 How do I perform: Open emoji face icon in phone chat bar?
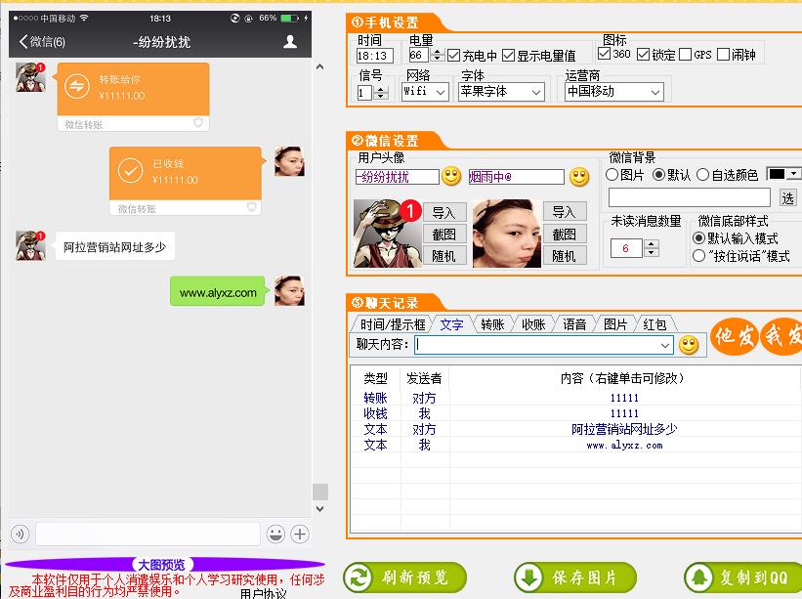pyautogui.click(x=275, y=535)
